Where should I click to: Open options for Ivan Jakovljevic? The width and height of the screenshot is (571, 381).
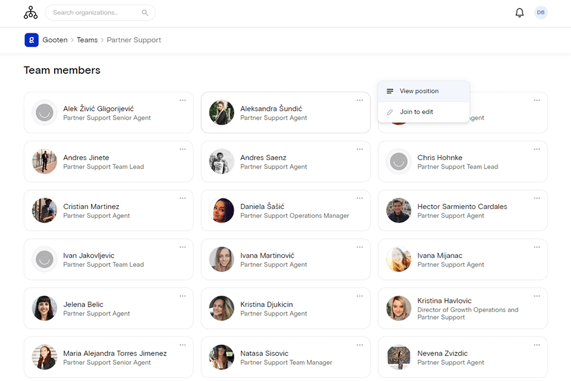(x=183, y=247)
